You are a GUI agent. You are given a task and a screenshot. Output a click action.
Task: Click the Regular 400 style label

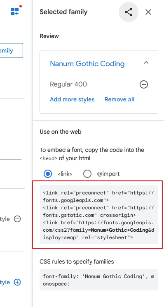[68, 84]
